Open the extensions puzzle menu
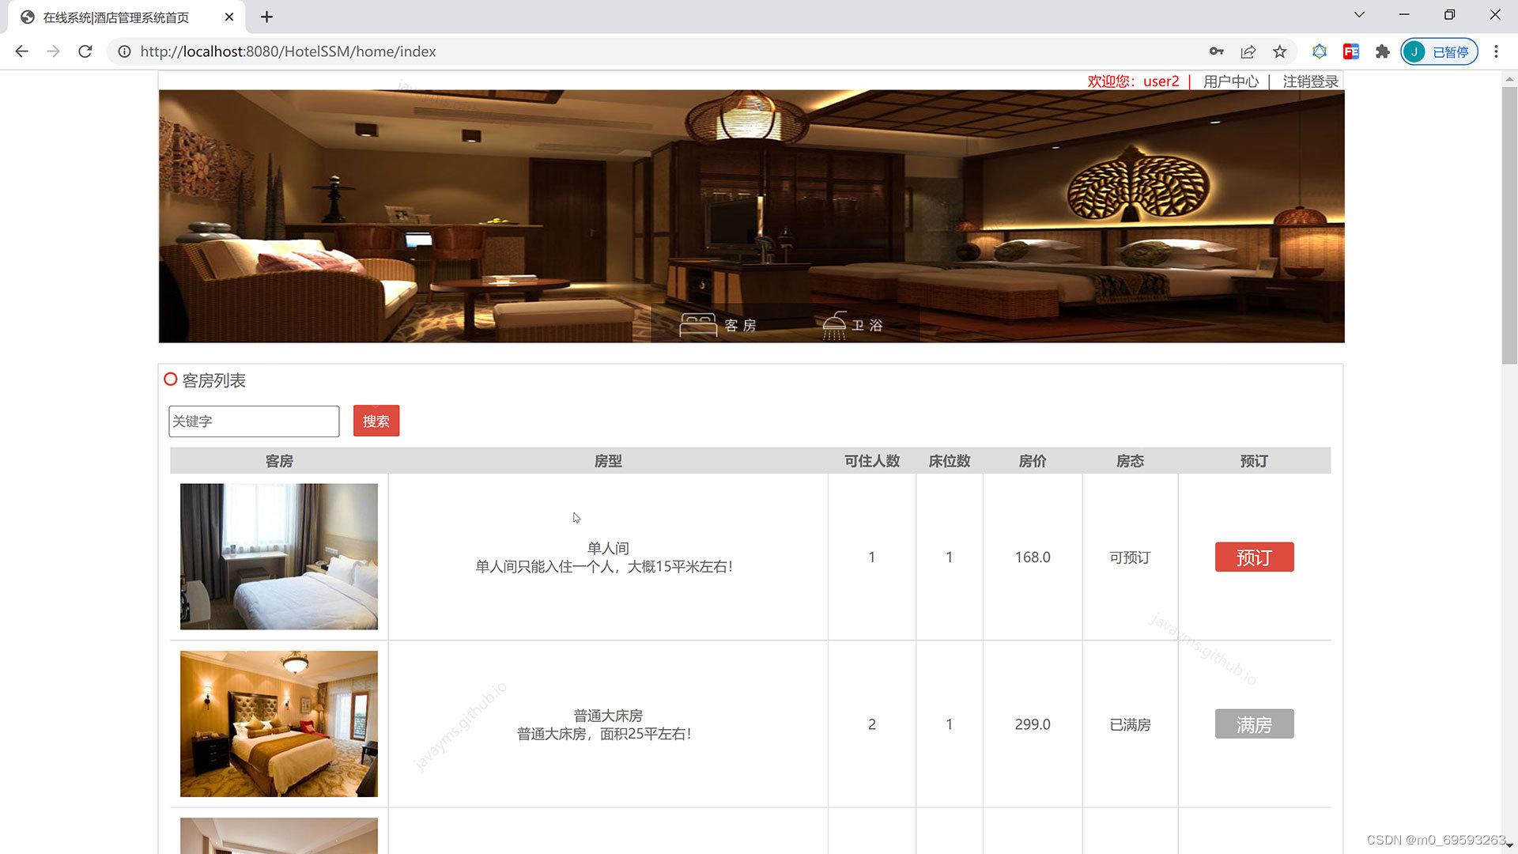Image resolution: width=1518 pixels, height=854 pixels. tap(1382, 51)
